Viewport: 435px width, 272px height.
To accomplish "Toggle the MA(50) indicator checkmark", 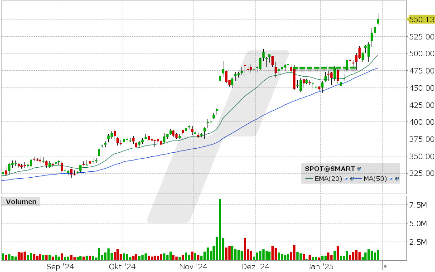I will [391, 179].
